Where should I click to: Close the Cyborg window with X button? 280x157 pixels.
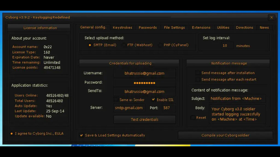tap(271, 17)
